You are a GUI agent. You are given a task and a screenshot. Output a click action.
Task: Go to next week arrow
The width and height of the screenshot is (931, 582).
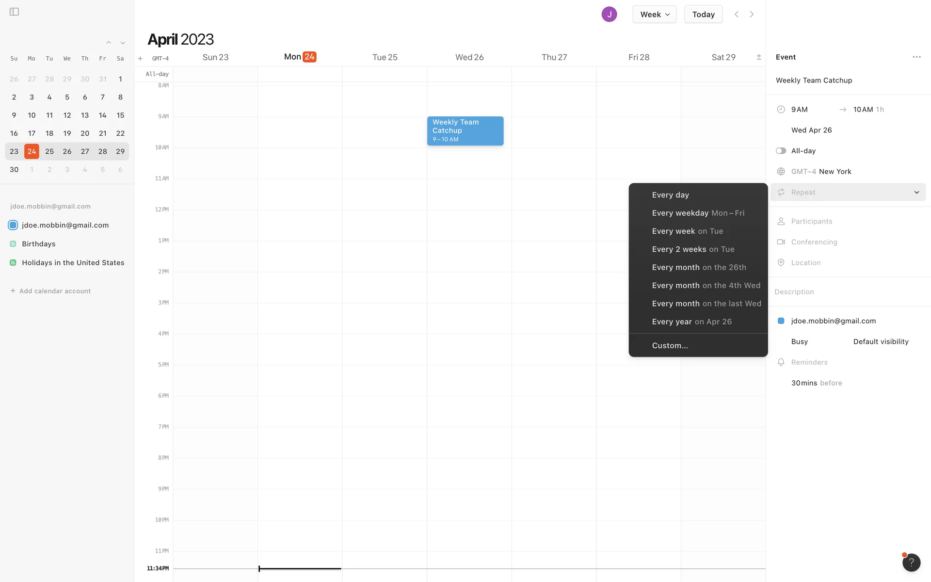752,14
